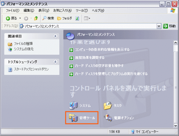Viewport: 179px width, 136px height.
Task: Open the ファイル(F) menu
Action: [12, 10]
